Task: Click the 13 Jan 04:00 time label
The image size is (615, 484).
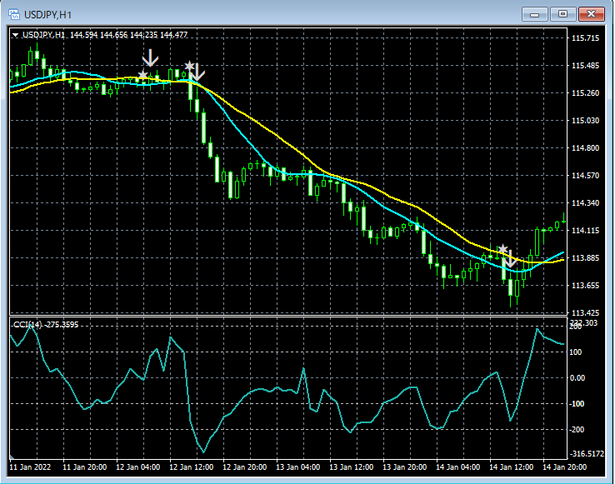Action: click(298, 467)
